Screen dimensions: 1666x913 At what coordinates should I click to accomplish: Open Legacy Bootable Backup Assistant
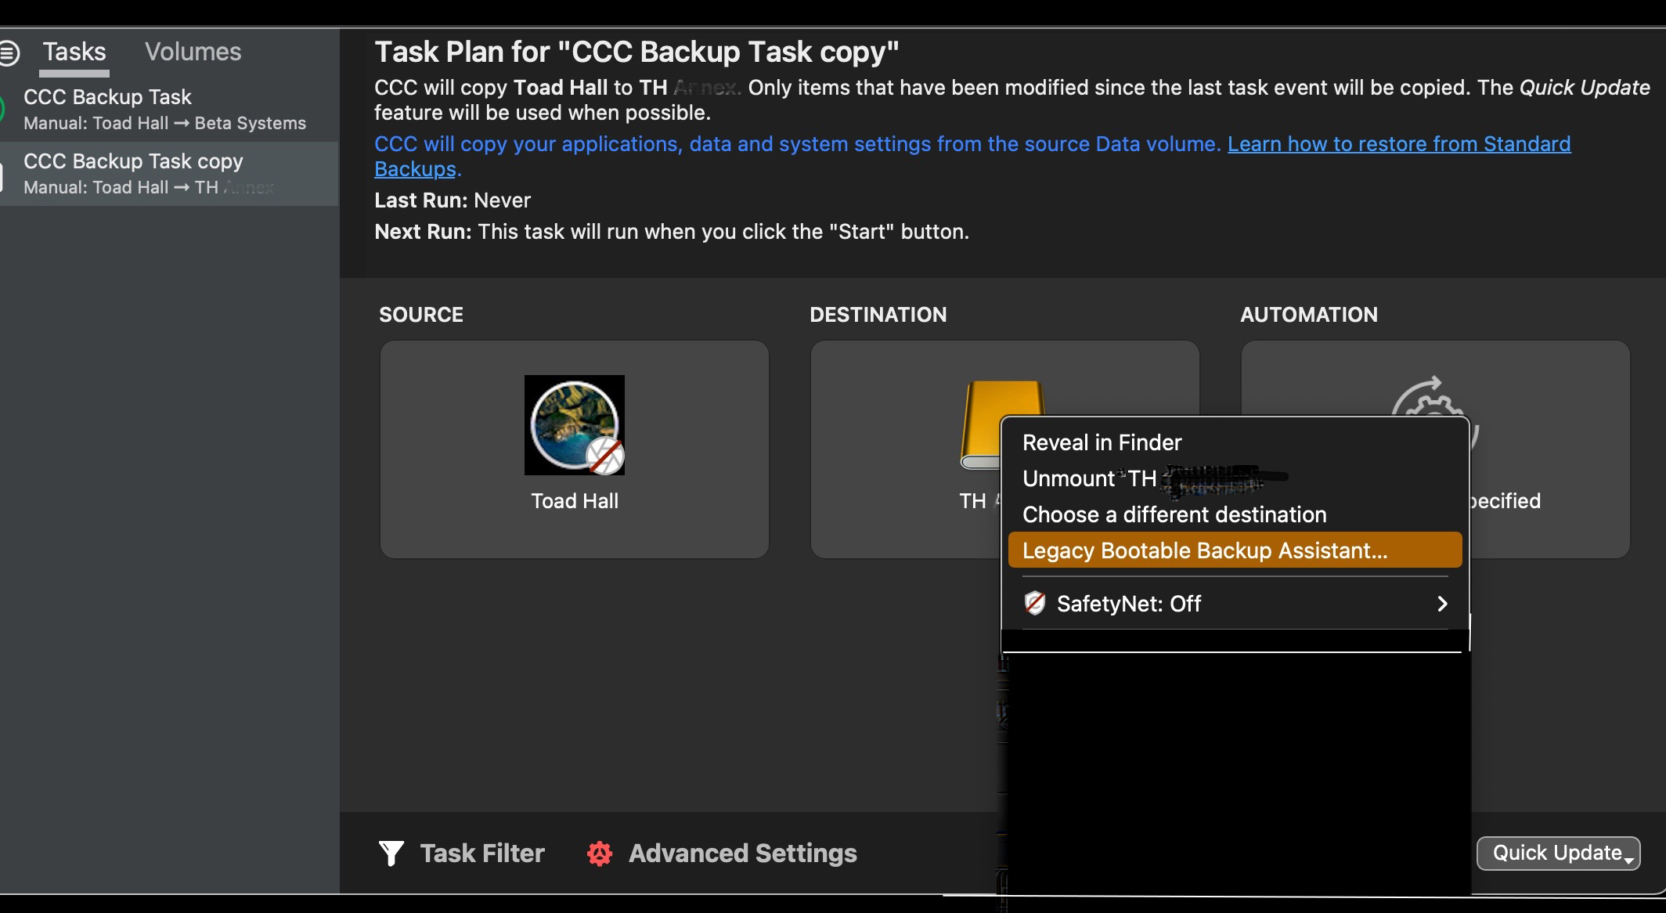pos(1206,550)
